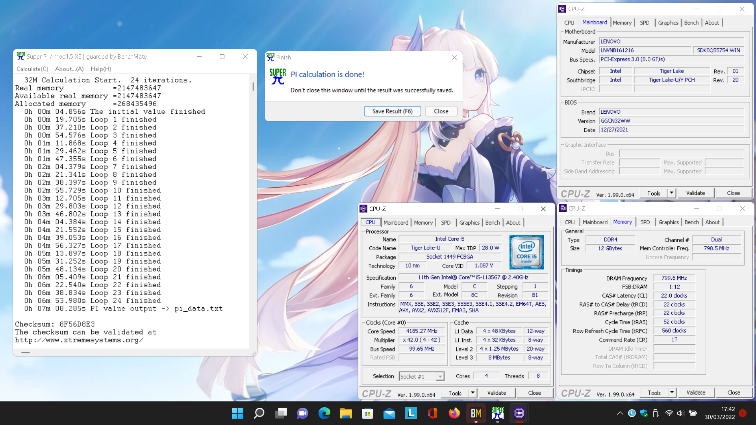Open Mainboard tab in CPU window
This screenshot has height=425, width=756.
pyautogui.click(x=396, y=223)
